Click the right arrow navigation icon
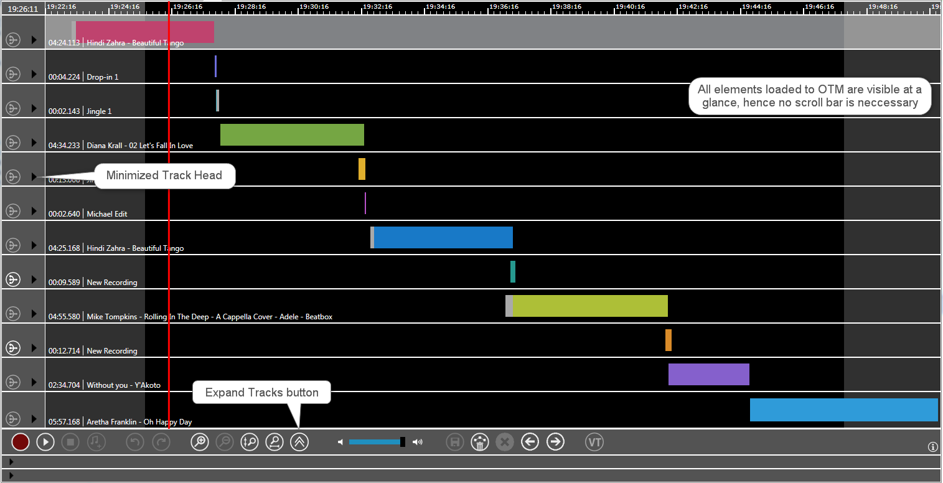Image resolution: width=943 pixels, height=483 pixels. point(555,443)
